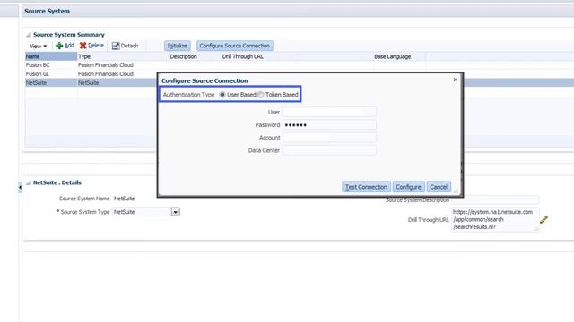Click the Source System Description field
Image resolution: width=574 pixels, height=322 pixels.
tap(495, 200)
